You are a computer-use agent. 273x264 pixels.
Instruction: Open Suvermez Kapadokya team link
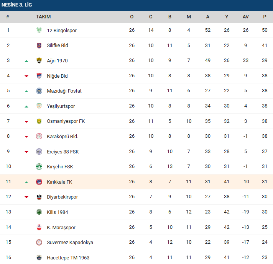70,243
